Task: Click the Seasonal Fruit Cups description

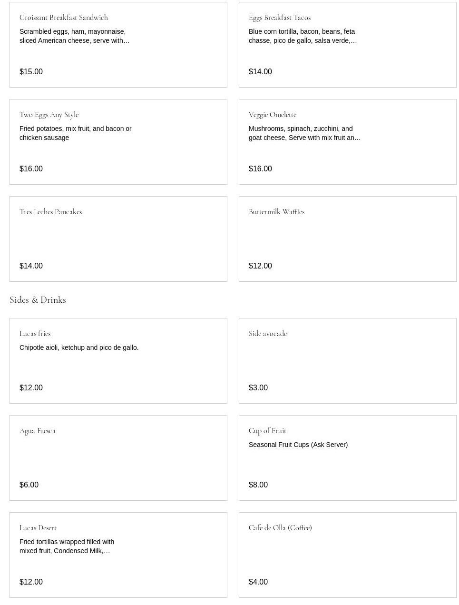Action: click(x=298, y=445)
